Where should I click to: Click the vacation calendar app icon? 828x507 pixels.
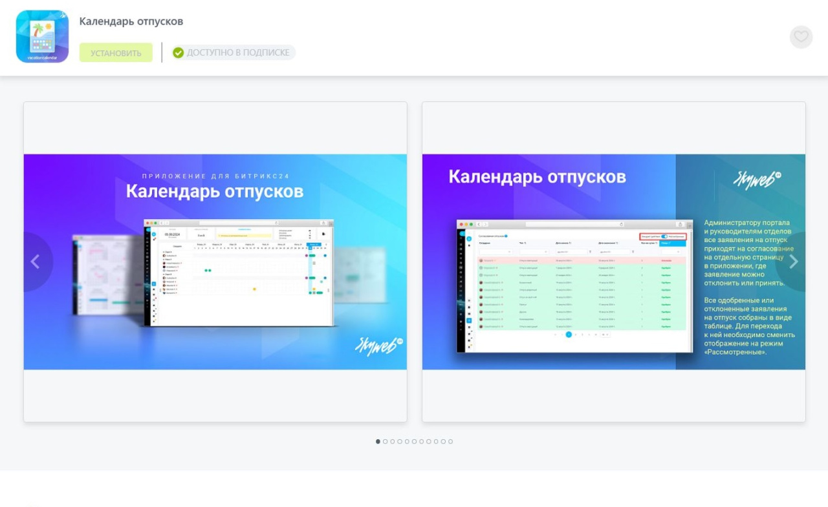coord(42,36)
